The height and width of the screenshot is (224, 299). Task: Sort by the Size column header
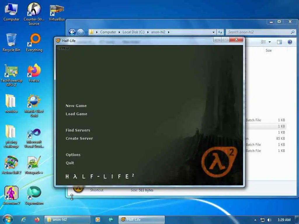[269, 50]
